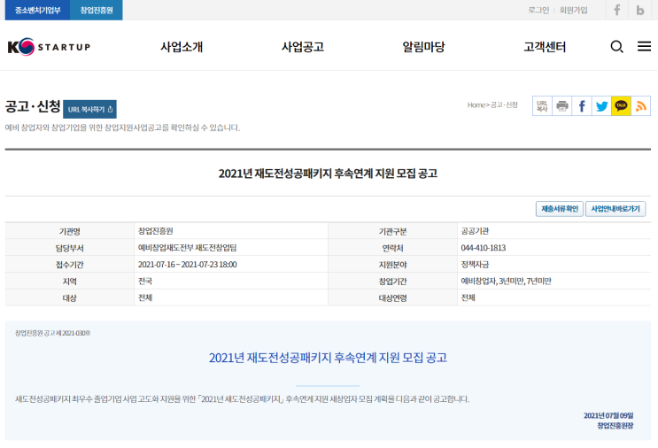Click the Home breadcrumb link
658x448 pixels.
point(476,104)
